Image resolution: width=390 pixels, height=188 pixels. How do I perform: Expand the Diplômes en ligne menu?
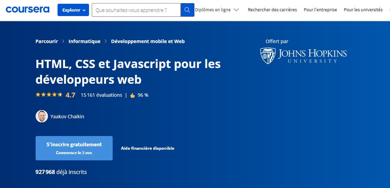[x=217, y=10]
